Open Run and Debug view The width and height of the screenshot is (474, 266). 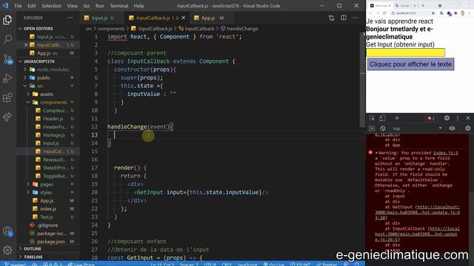7,78
